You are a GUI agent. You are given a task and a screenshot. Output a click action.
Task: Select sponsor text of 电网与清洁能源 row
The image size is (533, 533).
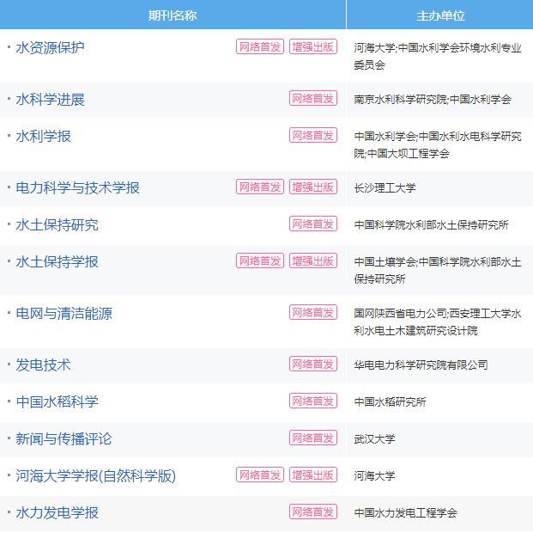438,322
